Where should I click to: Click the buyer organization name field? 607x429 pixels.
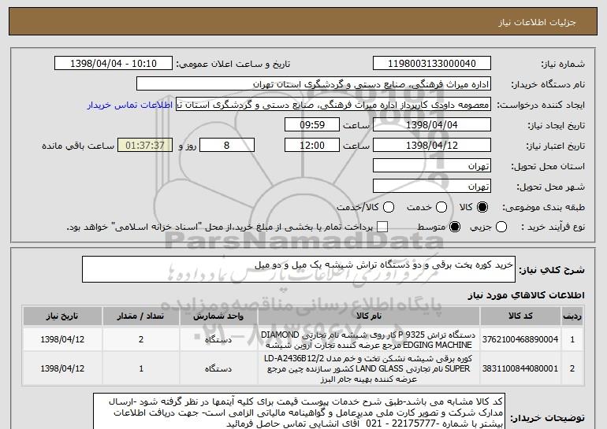314,84
